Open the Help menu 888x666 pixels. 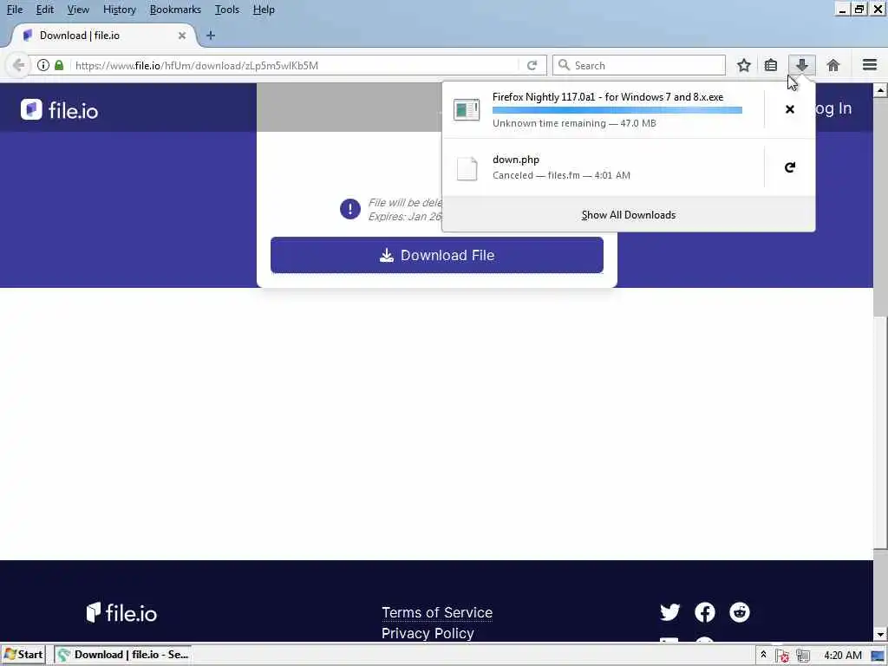[x=264, y=10]
